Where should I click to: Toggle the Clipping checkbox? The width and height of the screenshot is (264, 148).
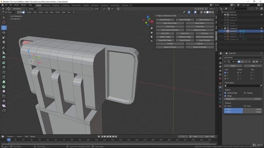245,93
